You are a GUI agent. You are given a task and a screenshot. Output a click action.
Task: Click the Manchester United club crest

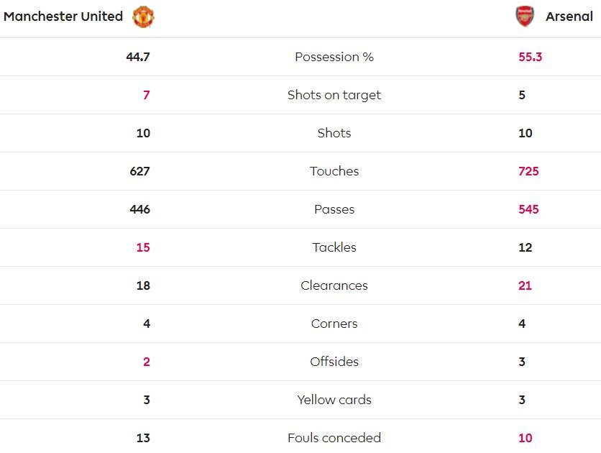coord(143,17)
